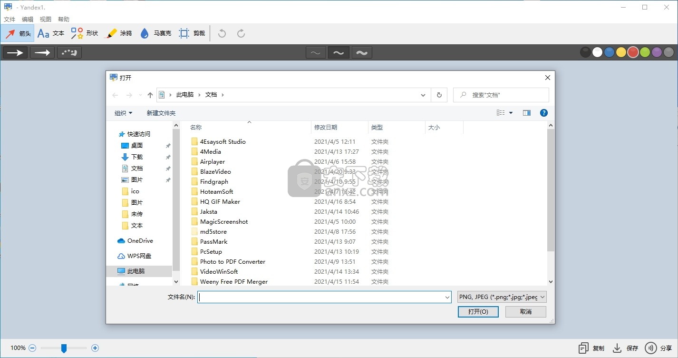Pick the black color swatch

[x=586, y=52]
